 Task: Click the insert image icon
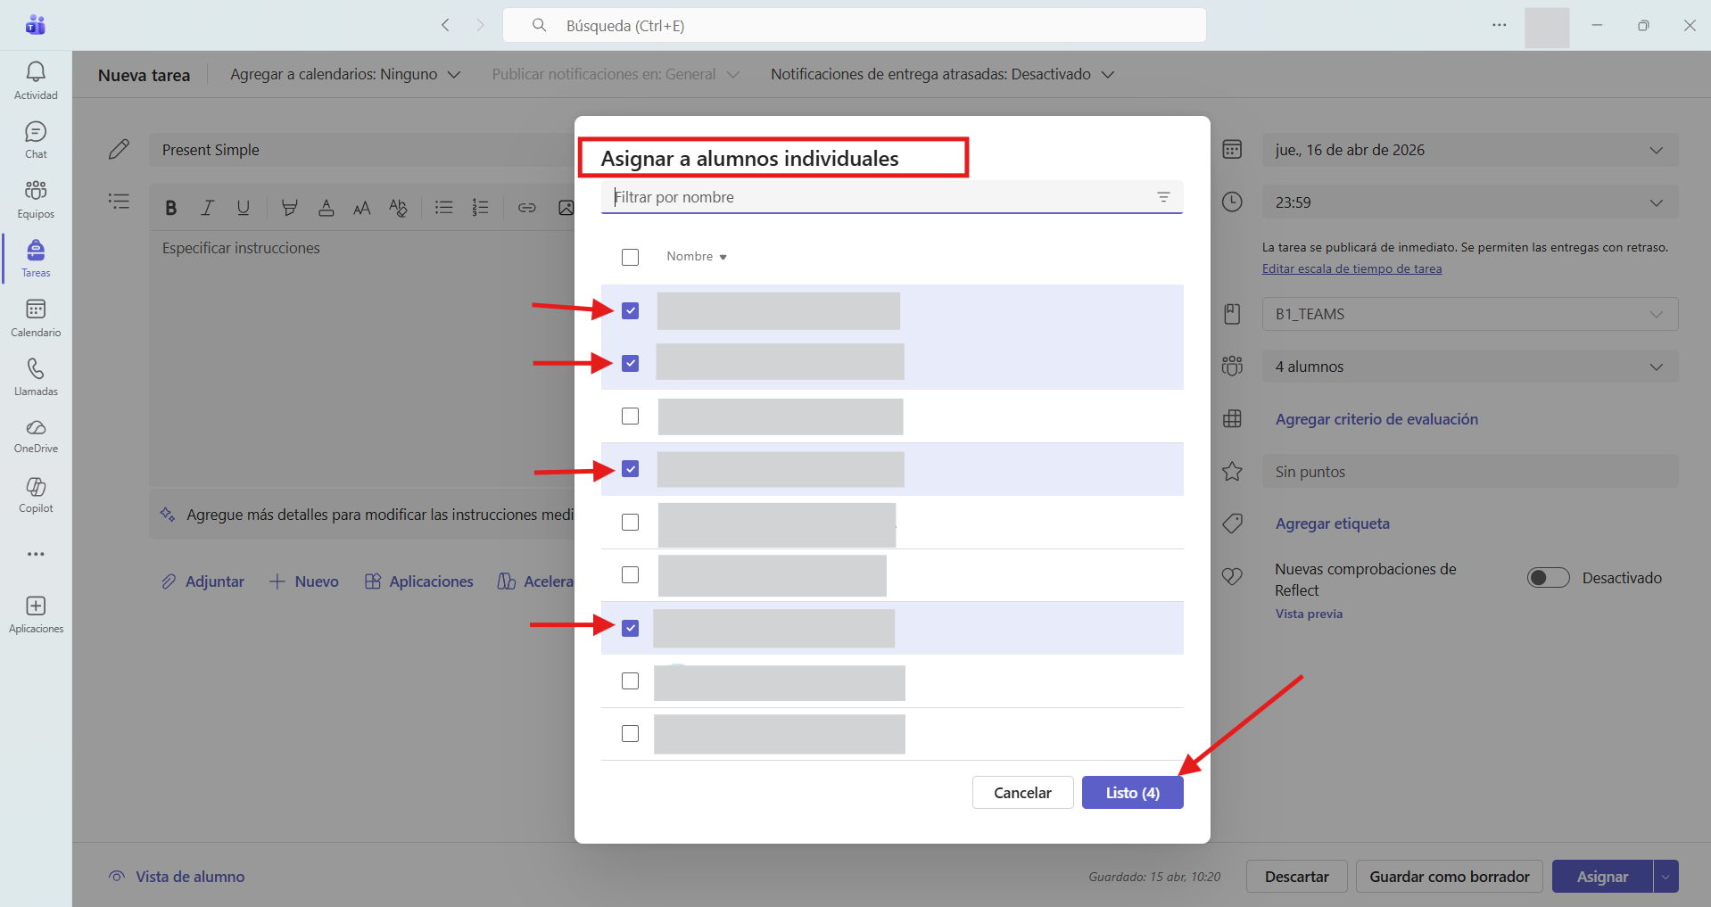click(x=566, y=208)
